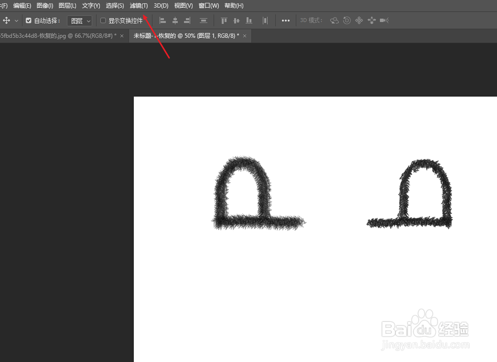Open the 窗口(W) menu

pos(208,6)
